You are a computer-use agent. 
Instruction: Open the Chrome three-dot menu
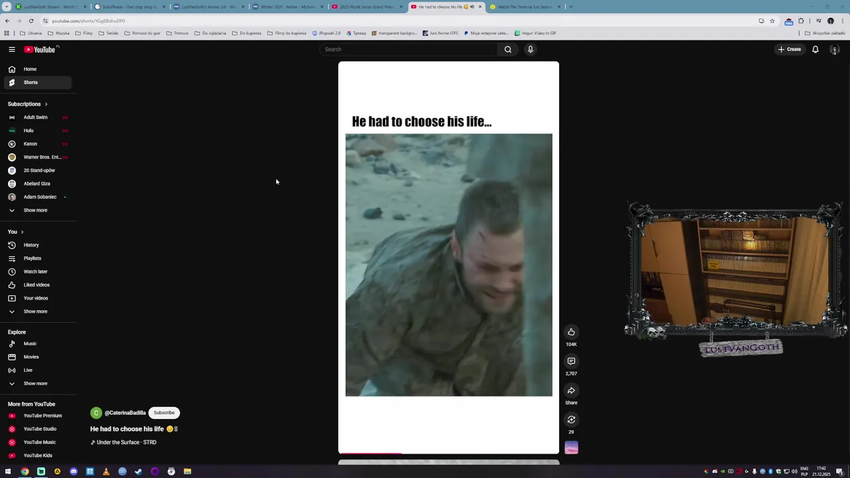(x=841, y=21)
